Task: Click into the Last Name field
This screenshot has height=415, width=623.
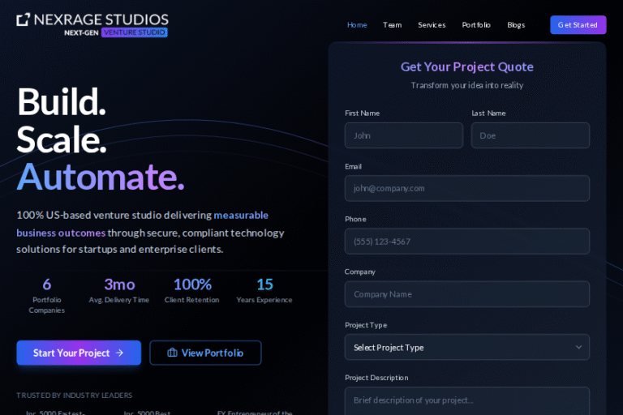Action: click(x=530, y=135)
